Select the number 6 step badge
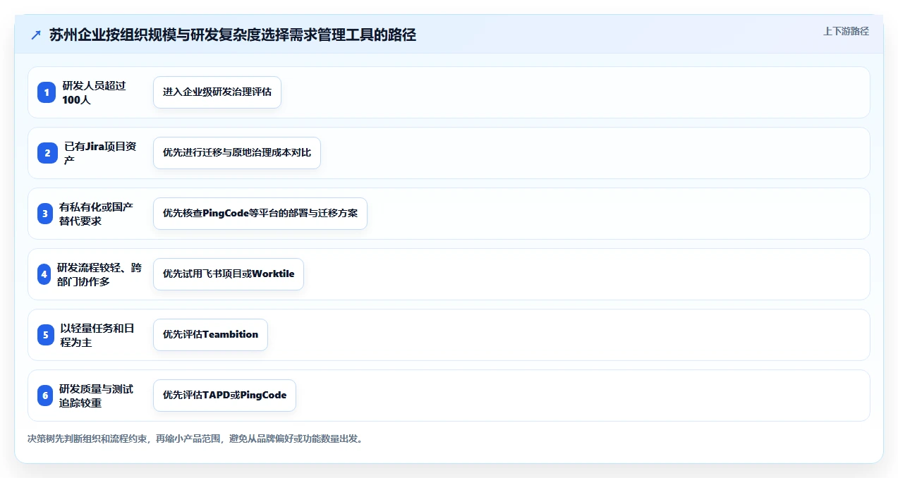The image size is (898, 478). (x=45, y=396)
